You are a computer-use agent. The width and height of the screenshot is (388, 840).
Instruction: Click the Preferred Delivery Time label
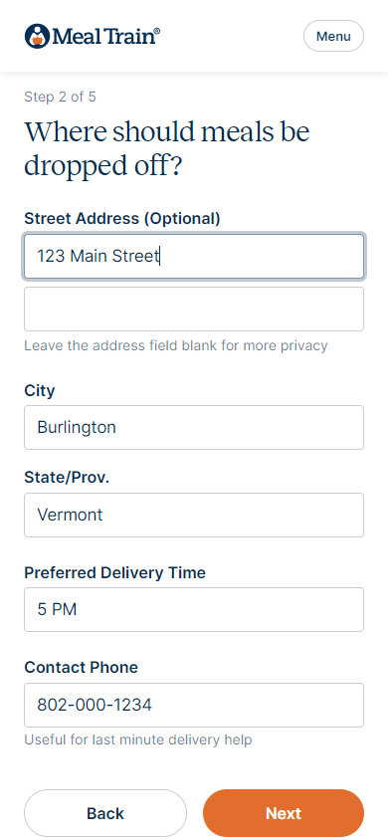[x=115, y=572]
